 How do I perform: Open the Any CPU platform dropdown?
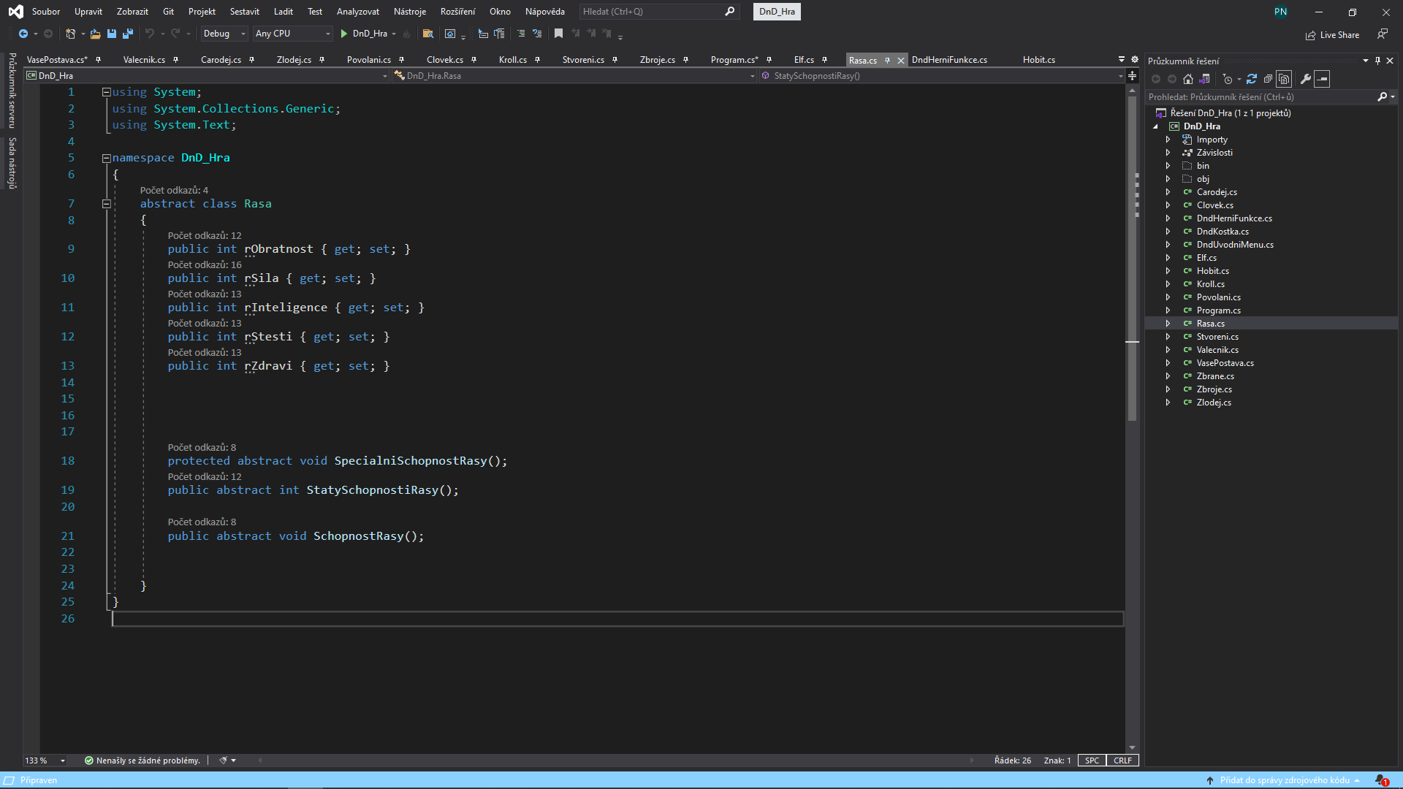click(x=292, y=34)
